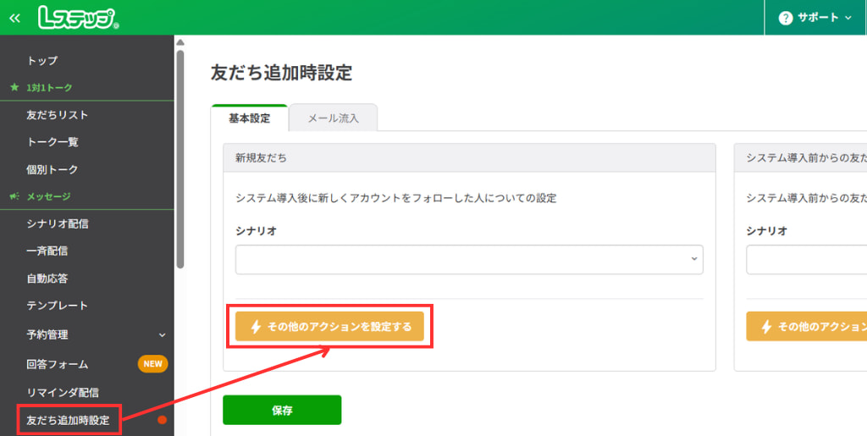Click the NEW badge on 回答フォーム

[152, 363]
